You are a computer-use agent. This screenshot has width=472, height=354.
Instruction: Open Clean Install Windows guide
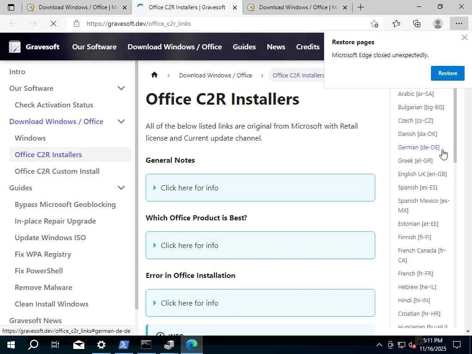(52, 304)
